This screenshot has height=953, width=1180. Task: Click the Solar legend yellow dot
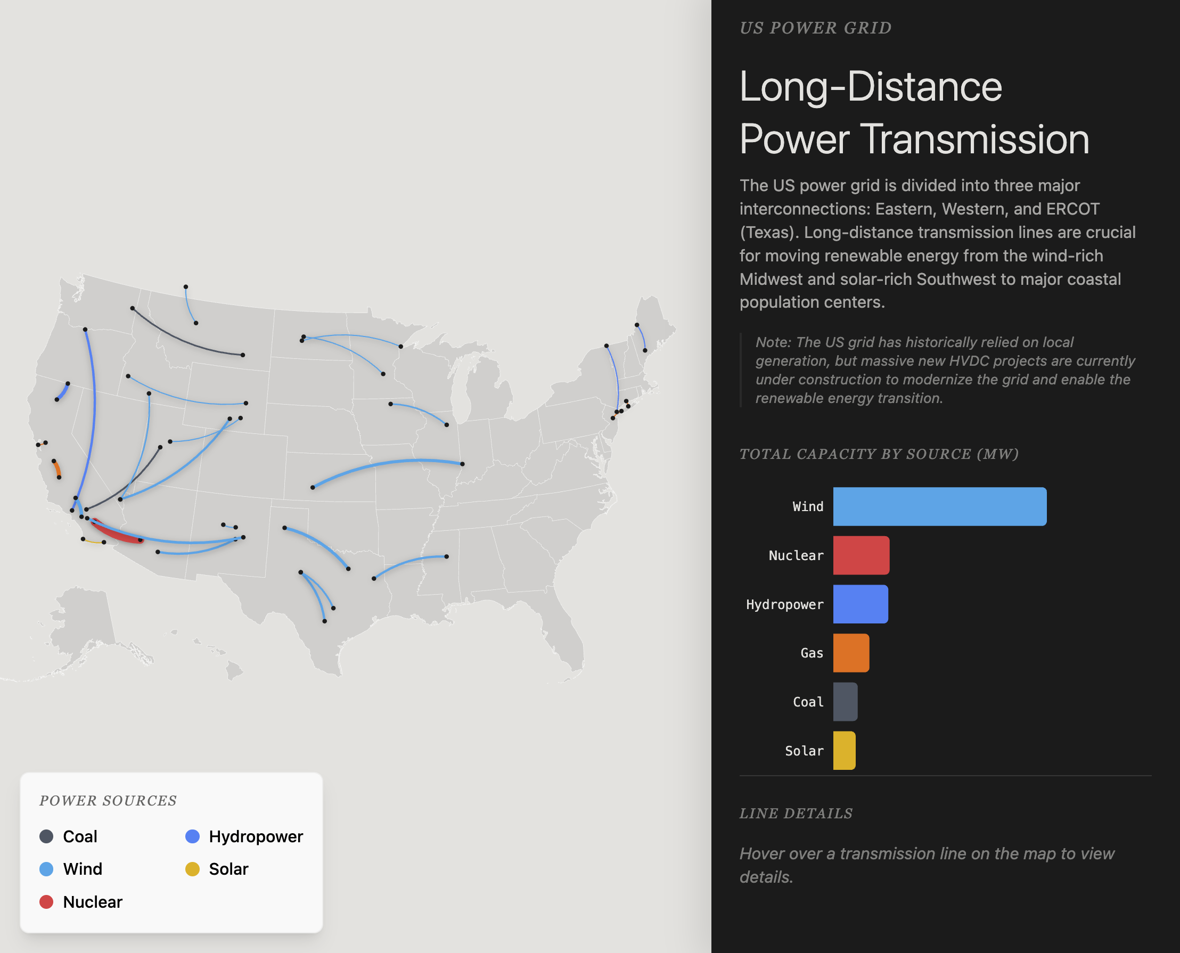(192, 869)
